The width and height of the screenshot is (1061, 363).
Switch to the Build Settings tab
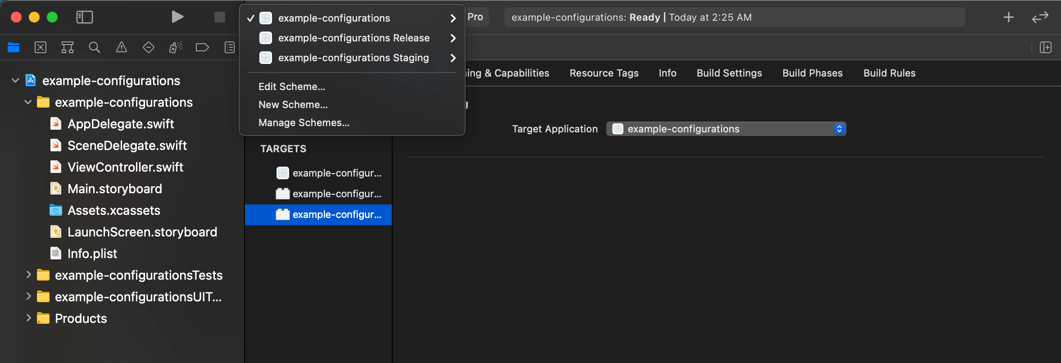point(729,73)
